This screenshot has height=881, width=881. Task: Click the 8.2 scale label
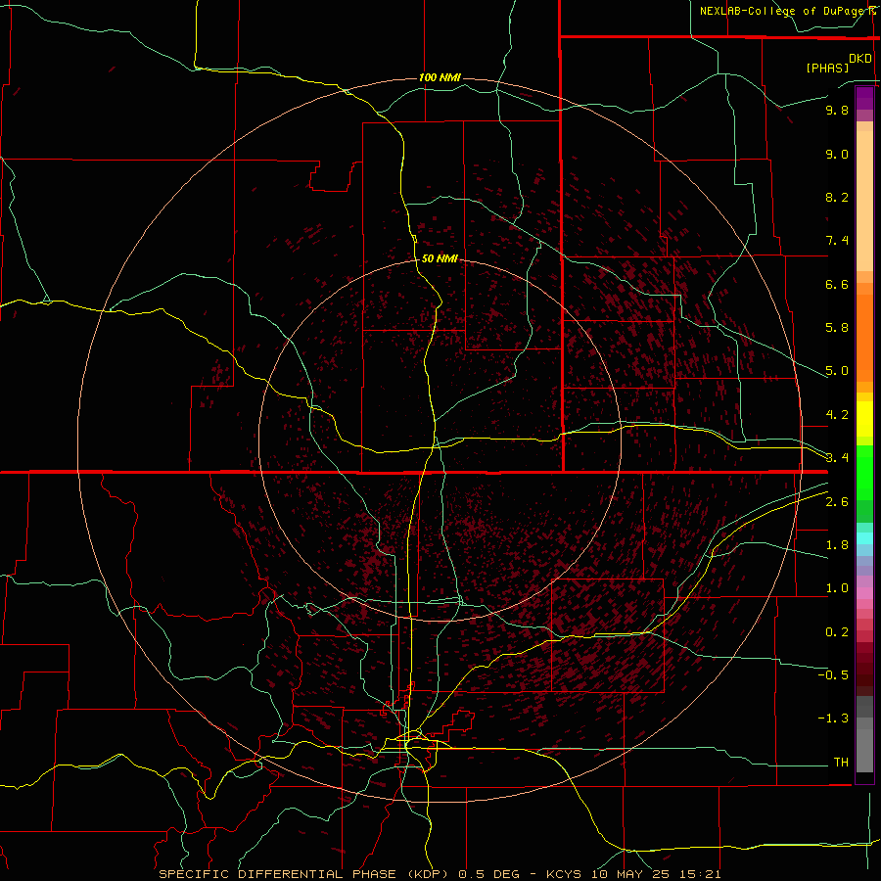point(837,197)
